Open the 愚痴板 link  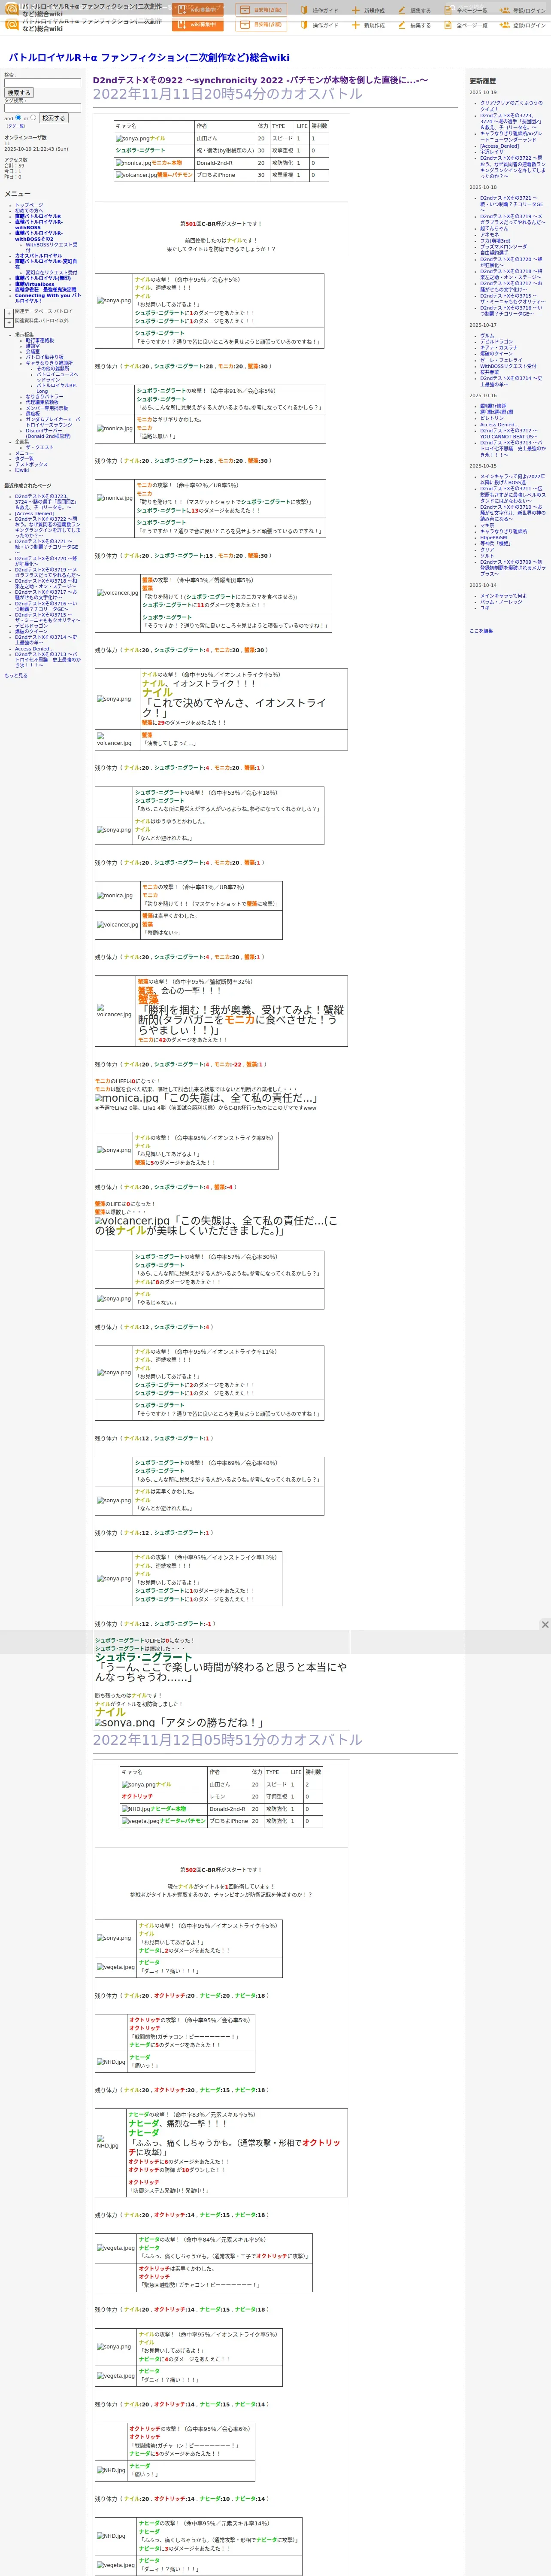33,413
